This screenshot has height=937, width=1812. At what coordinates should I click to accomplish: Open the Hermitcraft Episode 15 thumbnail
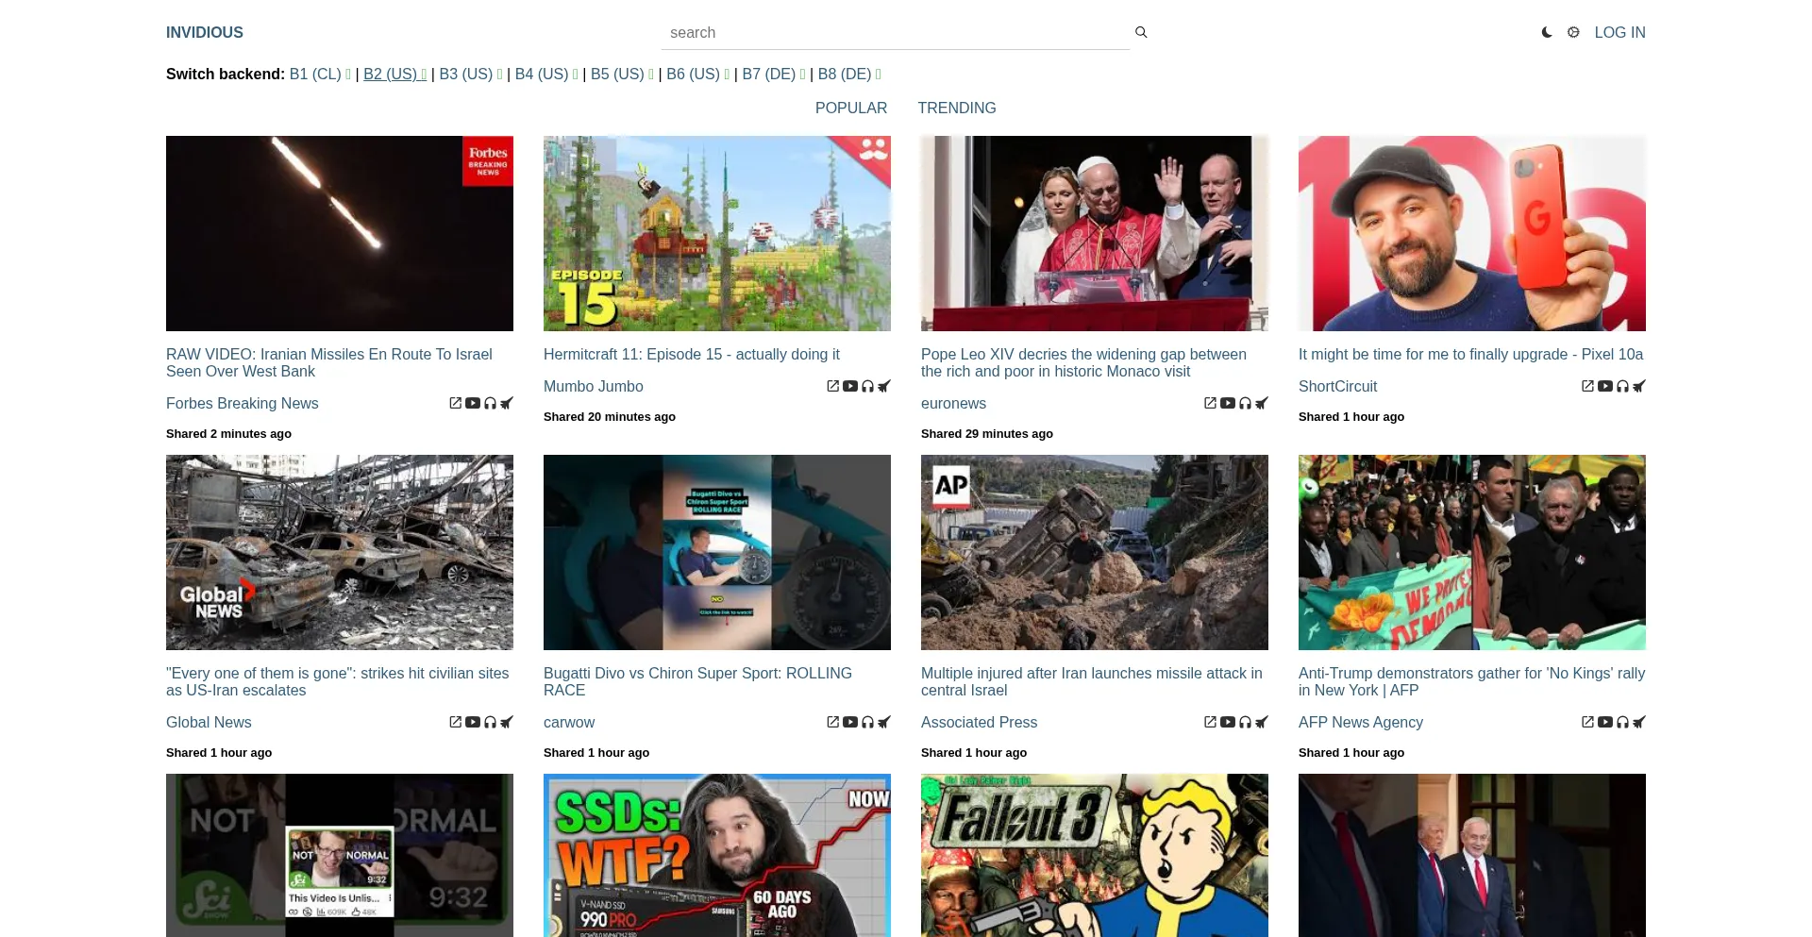[717, 233]
